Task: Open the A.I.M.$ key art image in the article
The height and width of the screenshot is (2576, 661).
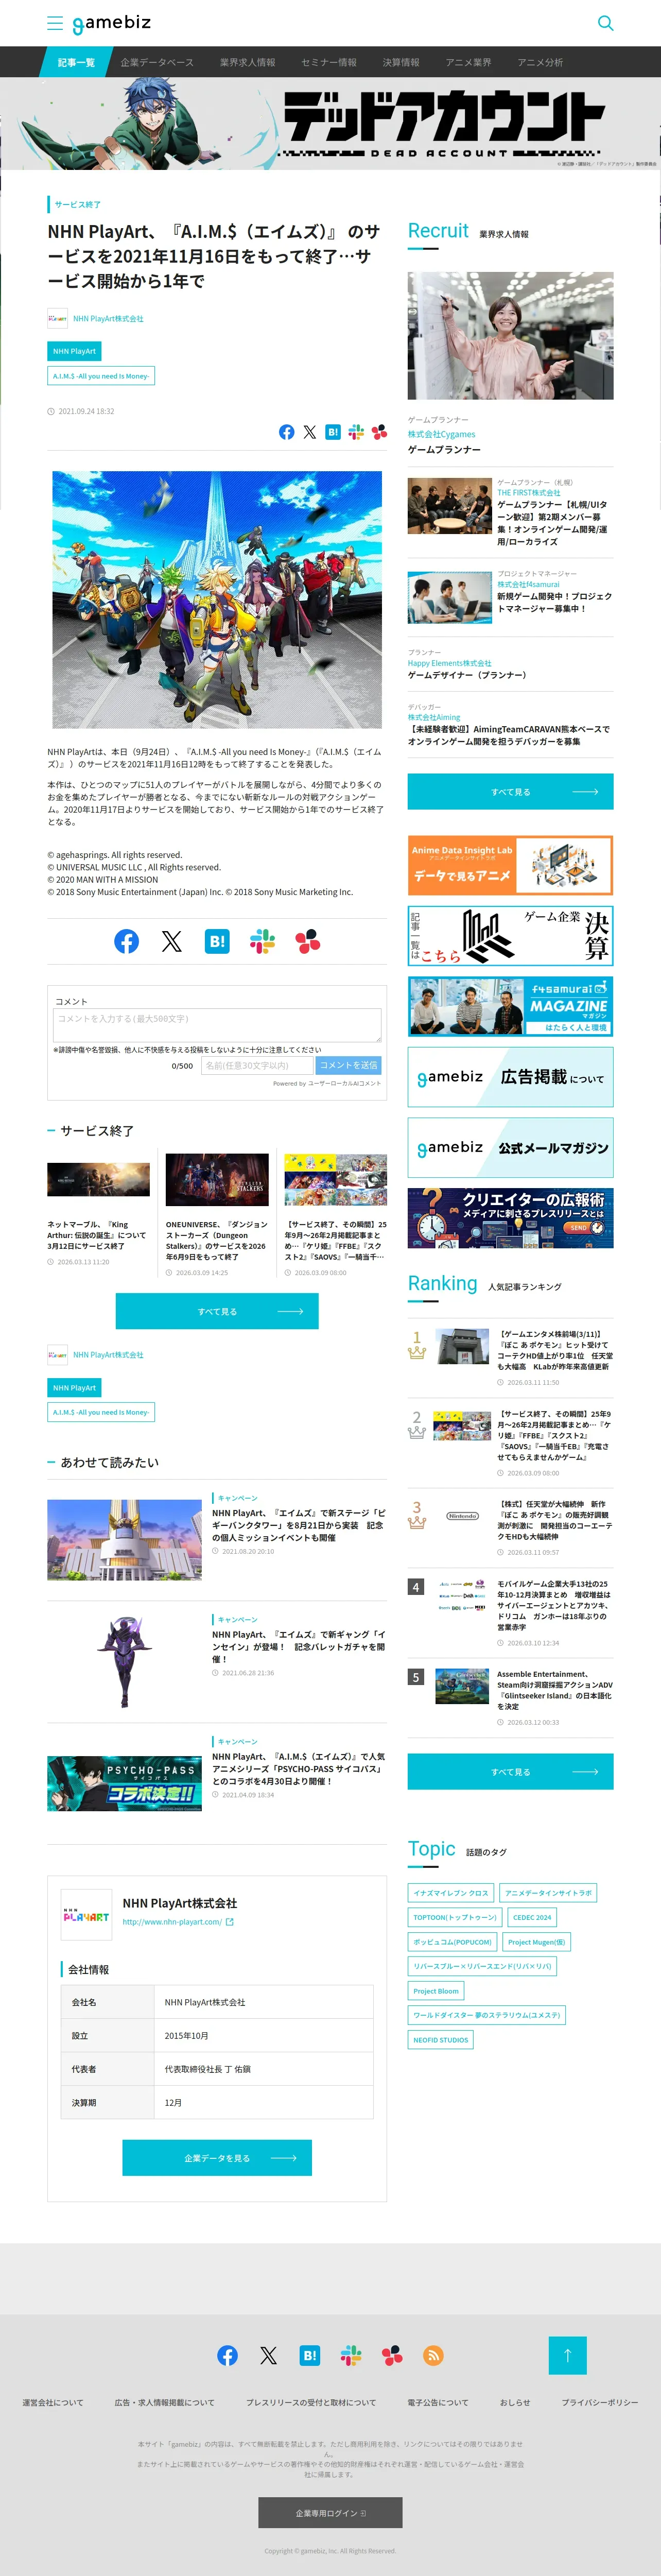Action: 217,599
